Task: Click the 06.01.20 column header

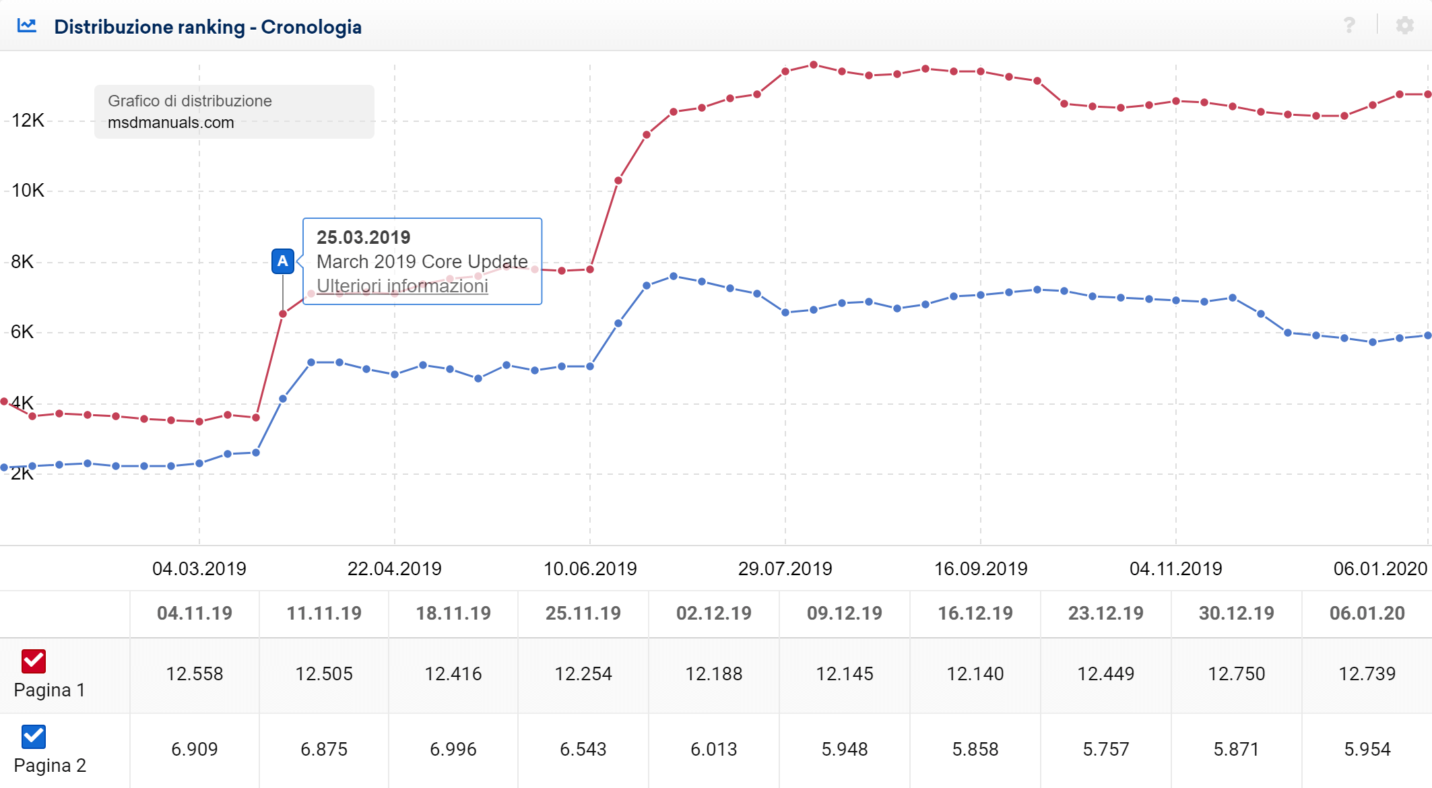Action: pyautogui.click(x=1367, y=613)
